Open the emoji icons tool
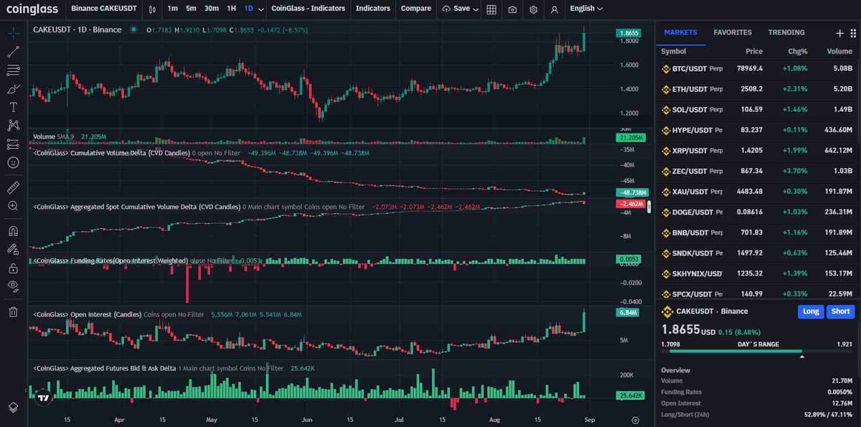The height and width of the screenshot is (427, 861). point(13,163)
